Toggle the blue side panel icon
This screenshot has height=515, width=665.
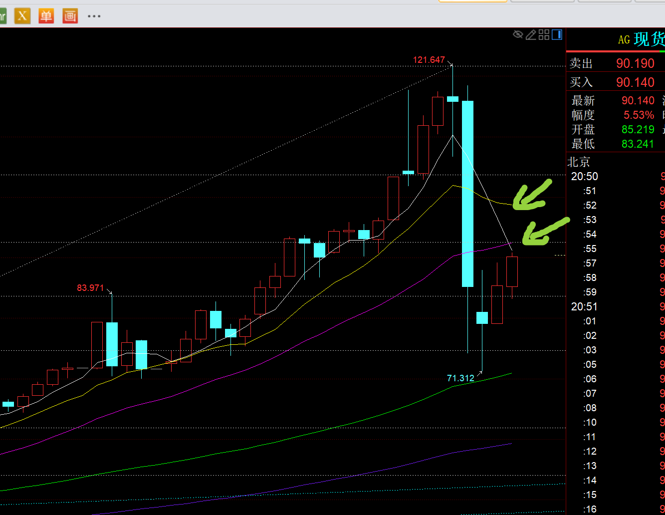[x=557, y=34]
